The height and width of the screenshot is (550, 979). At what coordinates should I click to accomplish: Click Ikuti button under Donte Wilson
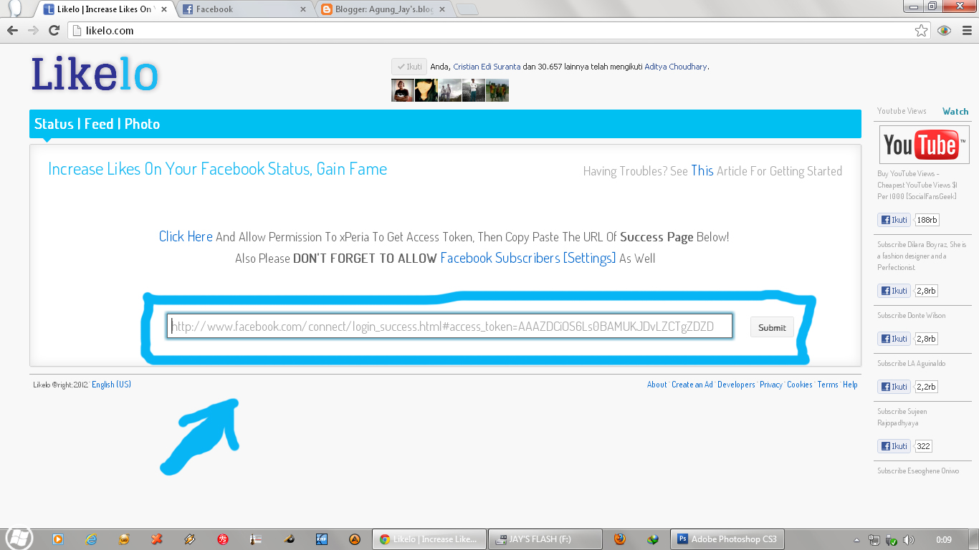[894, 339]
